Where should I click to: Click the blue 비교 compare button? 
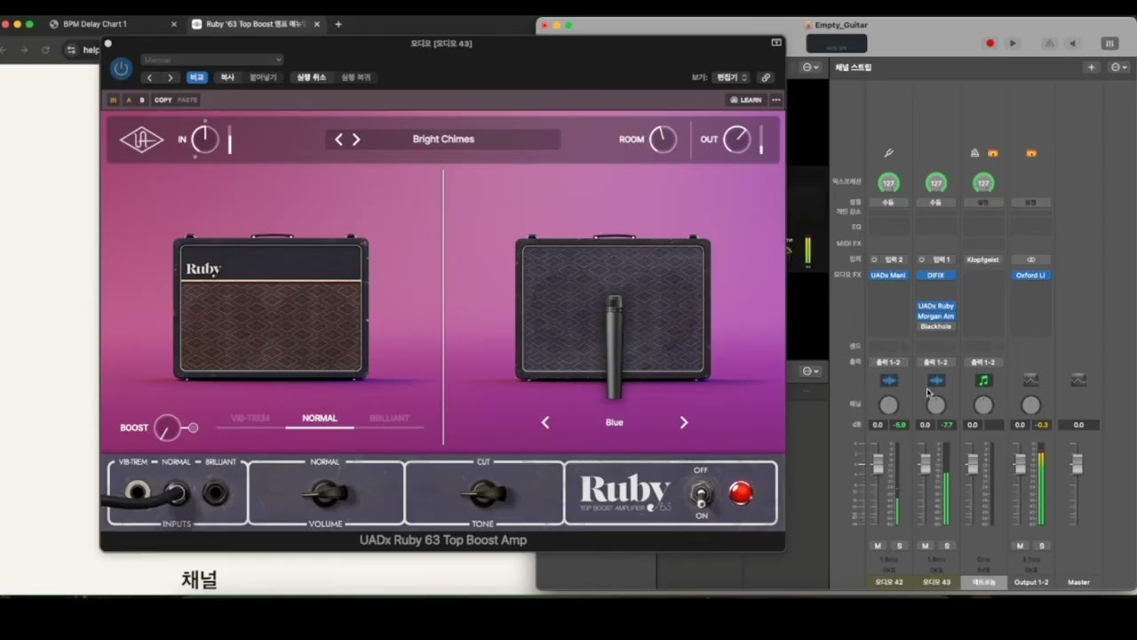pyautogui.click(x=197, y=77)
